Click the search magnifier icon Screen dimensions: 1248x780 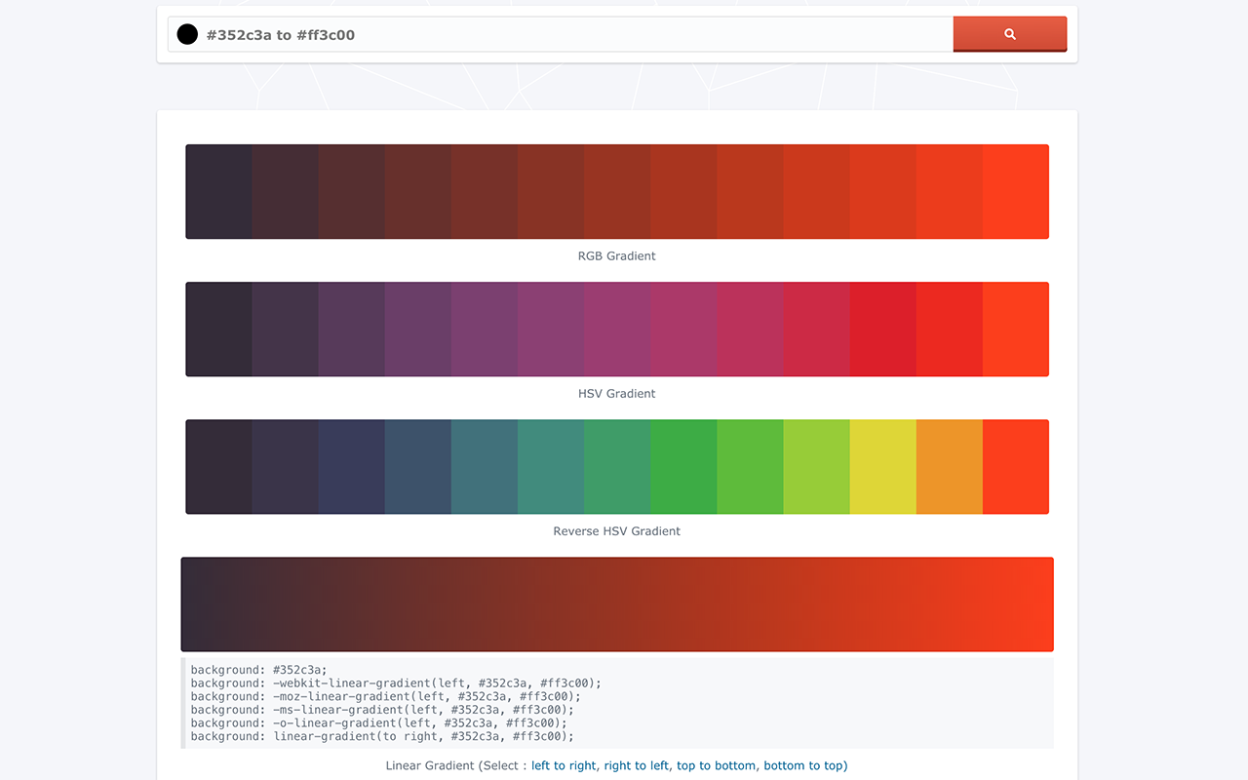(x=1009, y=33)
